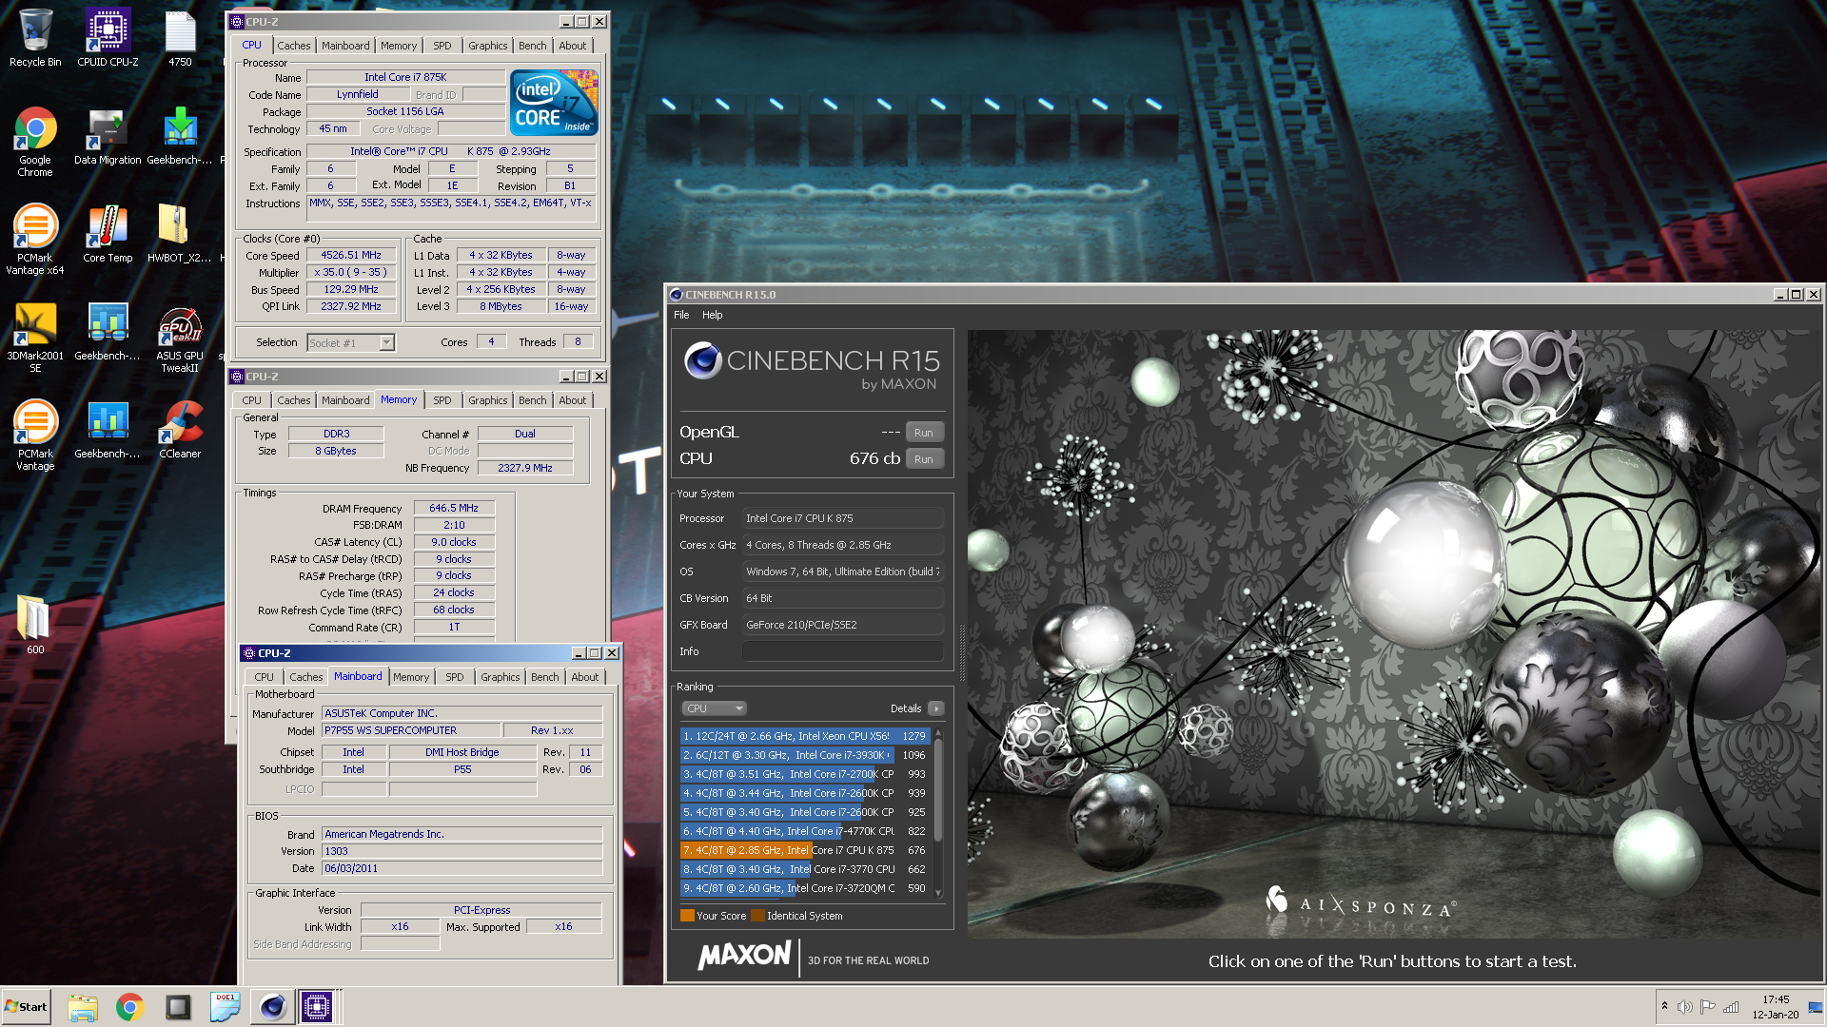1827x1027 pixels.
Task: Open the Help menu in Cinebench
Action: point(713,315)
